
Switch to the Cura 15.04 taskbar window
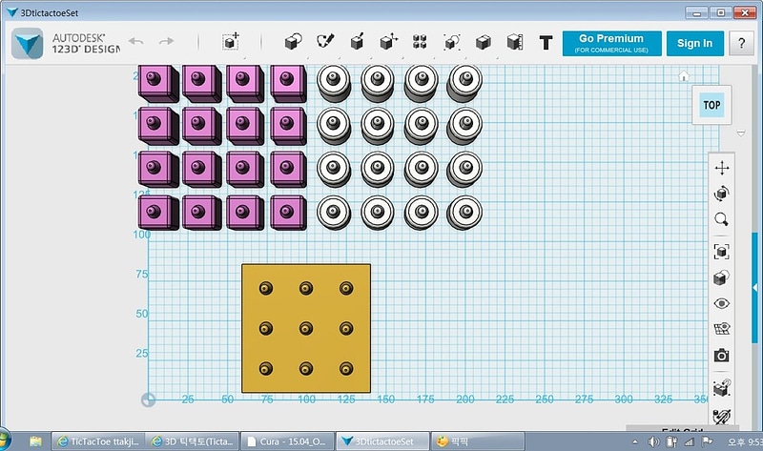pos(288,441)
